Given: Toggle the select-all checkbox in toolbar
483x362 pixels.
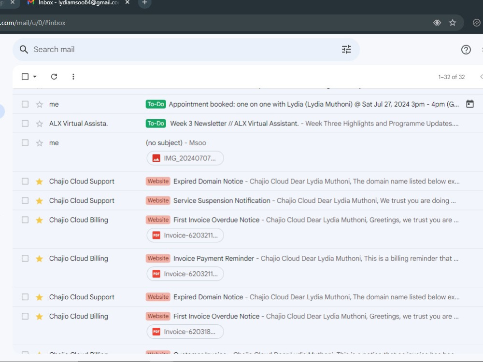Looking at the screenshot, I should tap(25, 77).
